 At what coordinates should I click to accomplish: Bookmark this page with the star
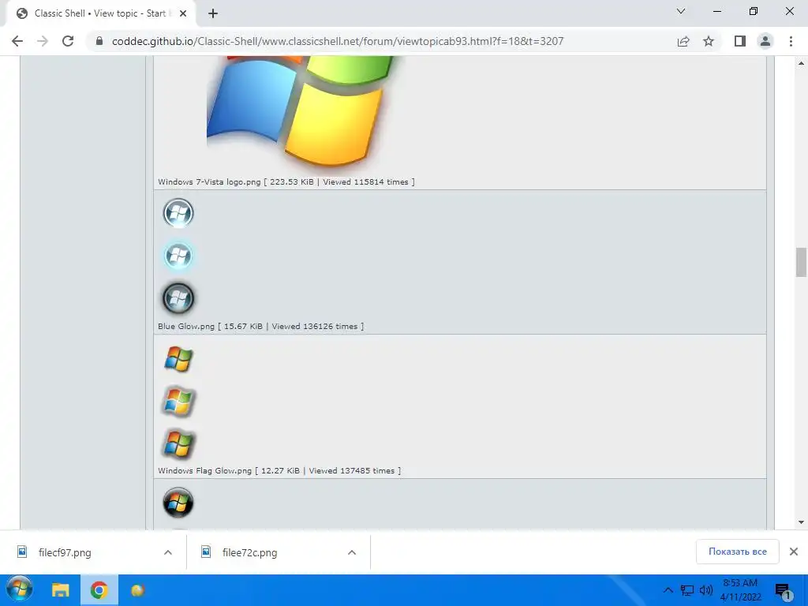[x=709, y=41]
